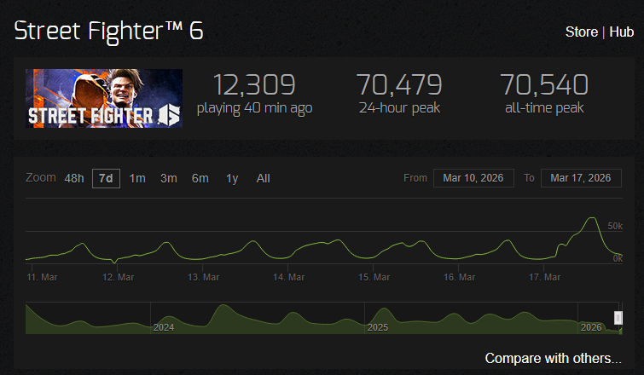Screen dimensions: 644x375
Task: Click Compare with others link
Action: (553, 358)
